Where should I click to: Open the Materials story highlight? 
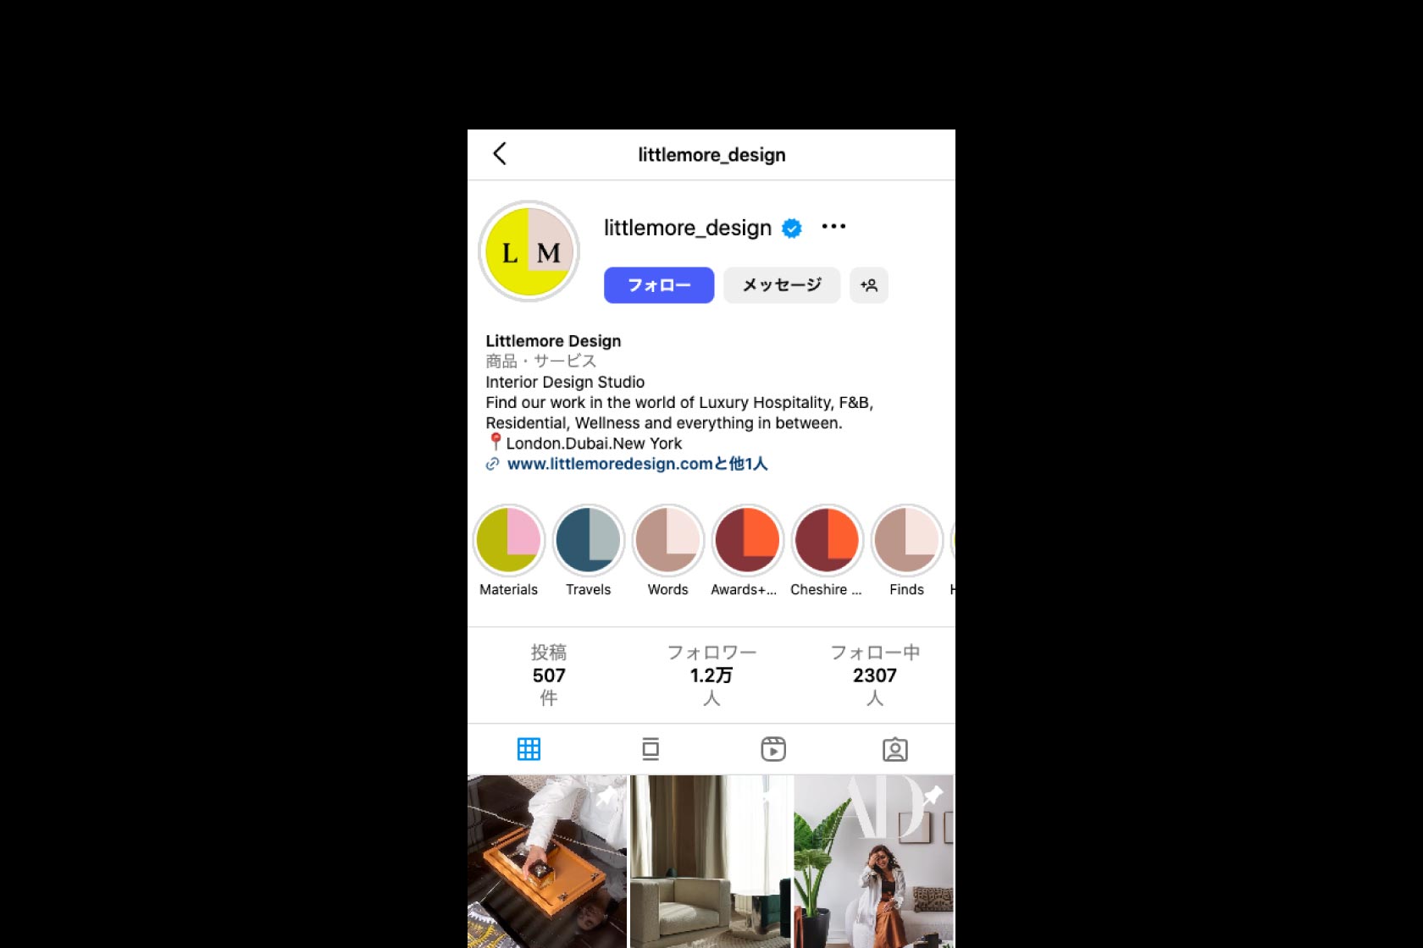(508, 540)
